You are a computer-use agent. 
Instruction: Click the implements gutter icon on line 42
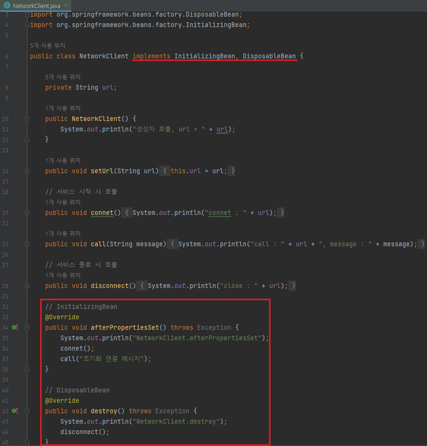pyautogui.click(x=15, y=411)
